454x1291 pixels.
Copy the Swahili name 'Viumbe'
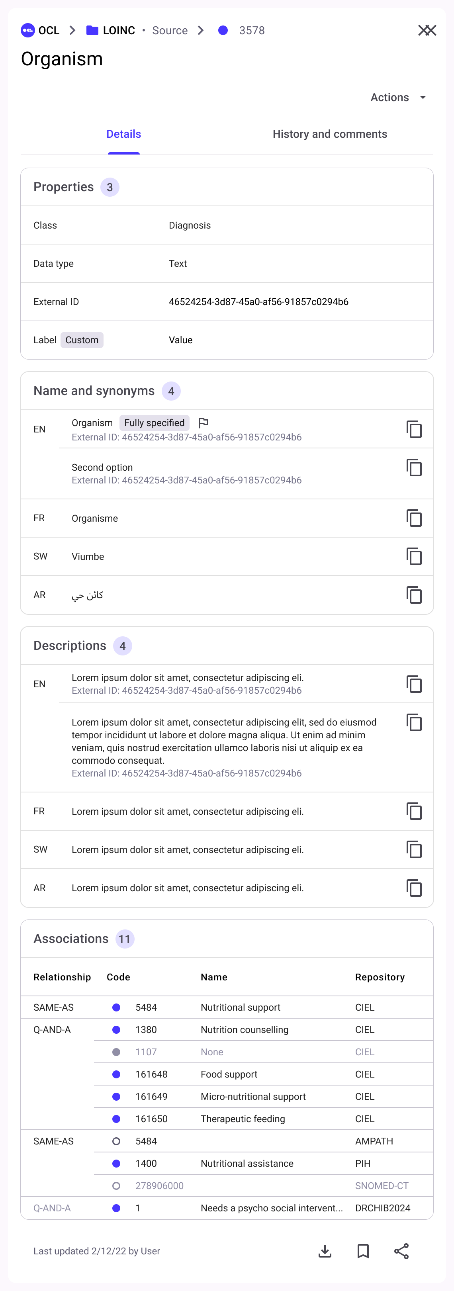point(414,556)
